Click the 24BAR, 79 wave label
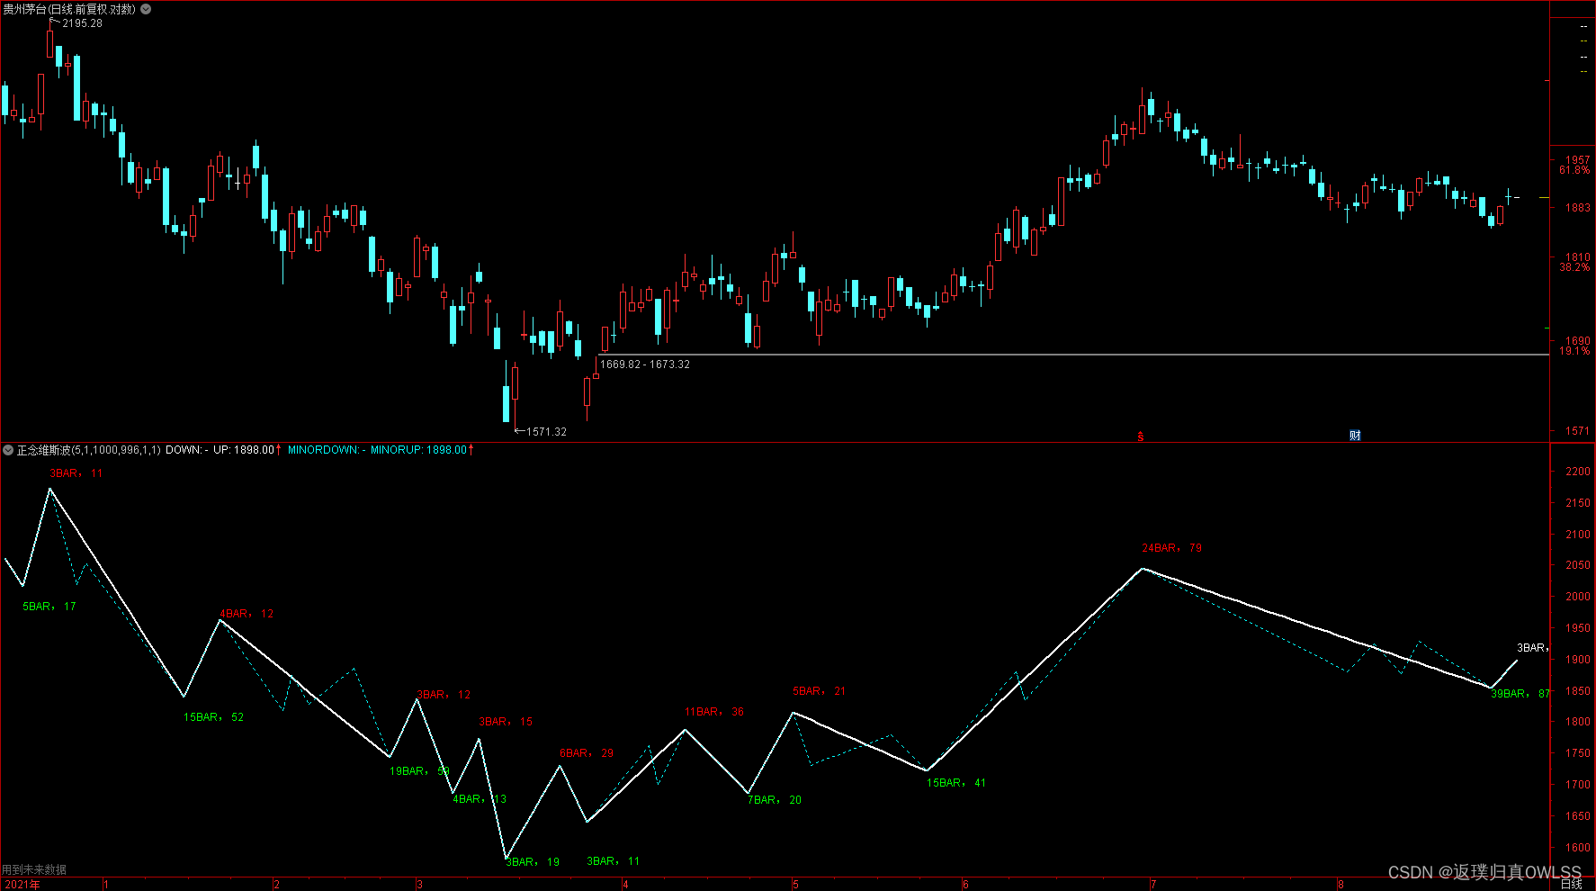The image size is (1596, 891). coord(1172,548)
